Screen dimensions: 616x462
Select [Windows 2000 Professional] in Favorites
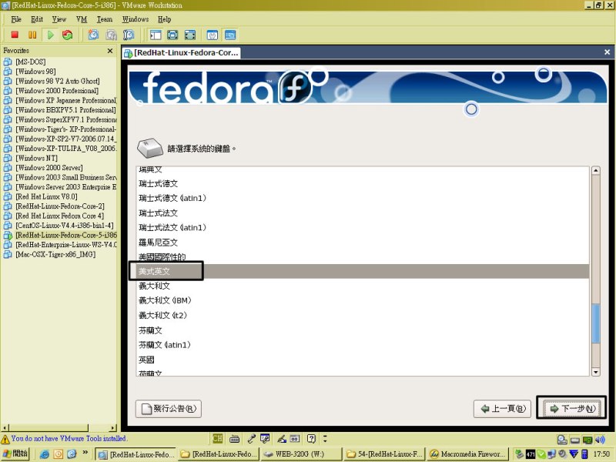[x=57, y=91]
